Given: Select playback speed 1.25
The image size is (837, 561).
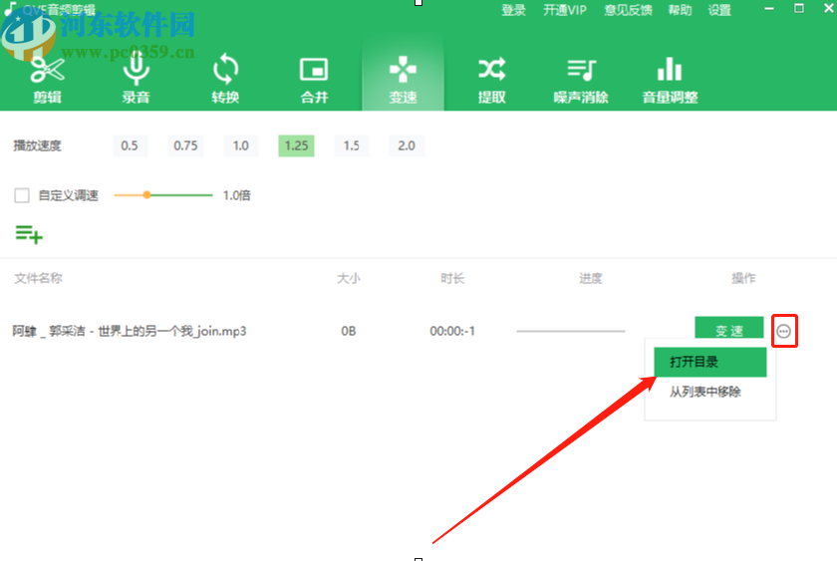Looking at the screenshot, I should [x=296, y=145].
